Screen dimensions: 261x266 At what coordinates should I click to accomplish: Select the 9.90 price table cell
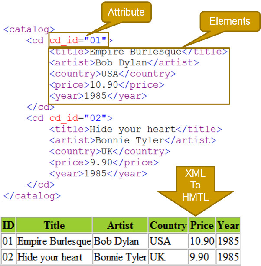[202, 256]
